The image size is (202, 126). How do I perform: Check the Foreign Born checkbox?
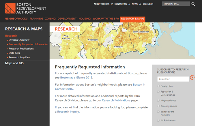(x=158, y=86)
